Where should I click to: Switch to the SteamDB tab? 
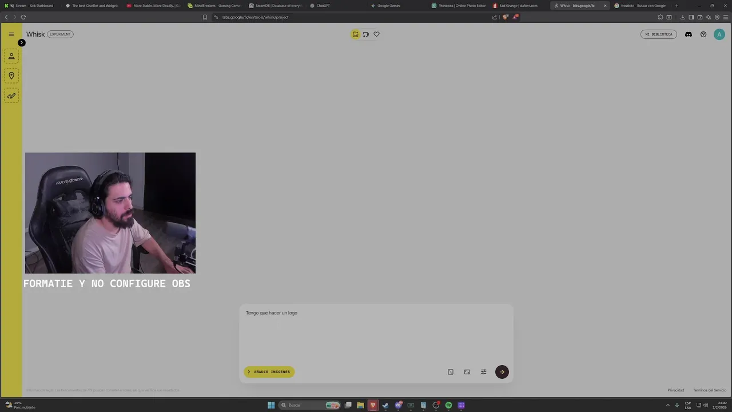pyautogui.click(x=275, y=6)
